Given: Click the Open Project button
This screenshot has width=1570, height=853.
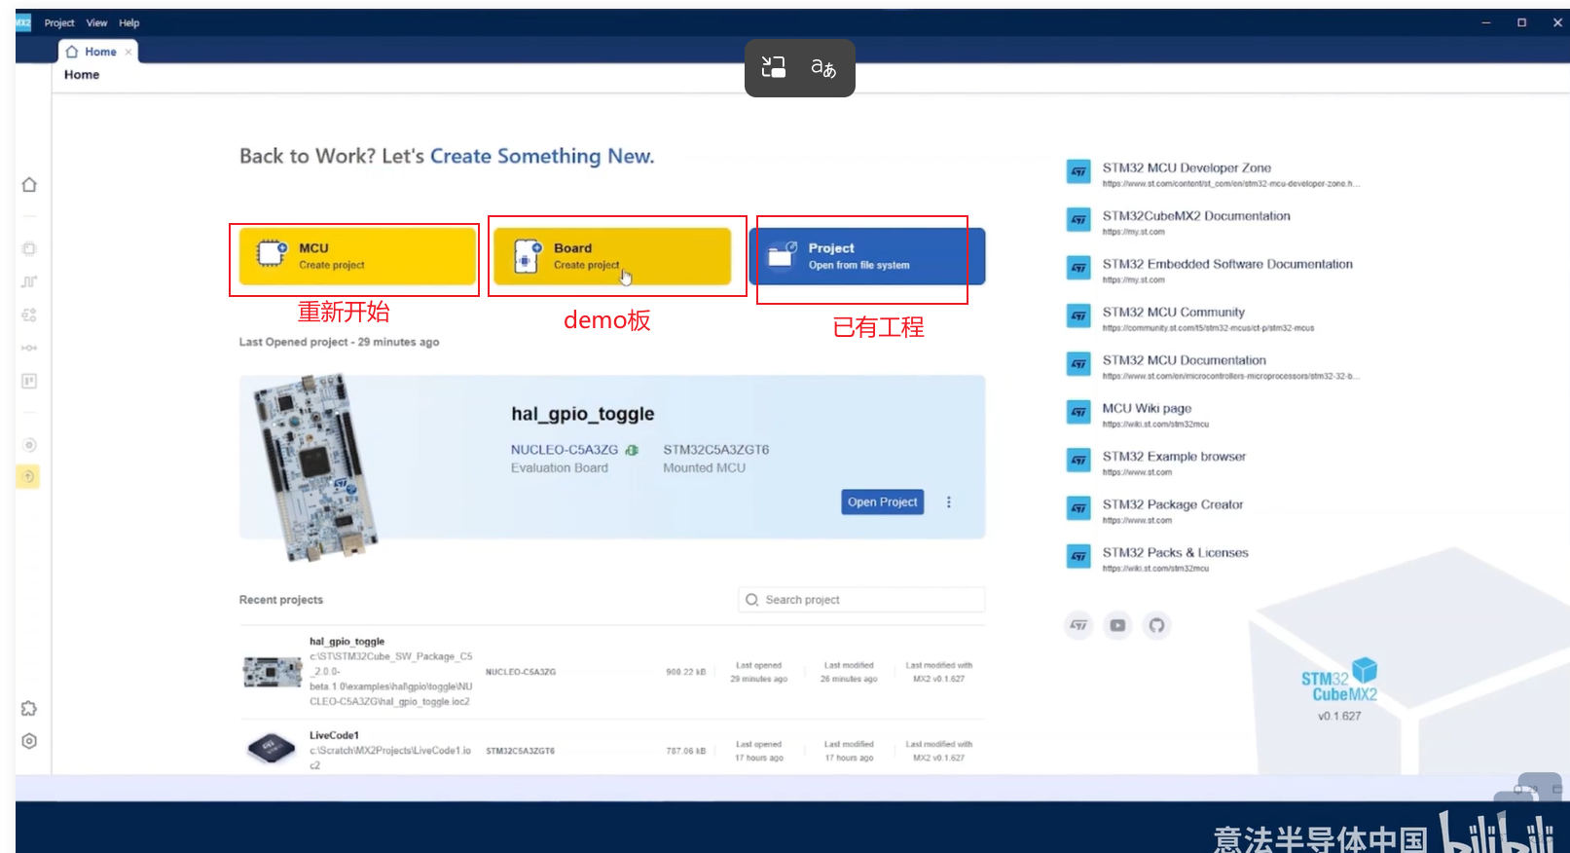Looking at the screenshot, I should (882, 501).
